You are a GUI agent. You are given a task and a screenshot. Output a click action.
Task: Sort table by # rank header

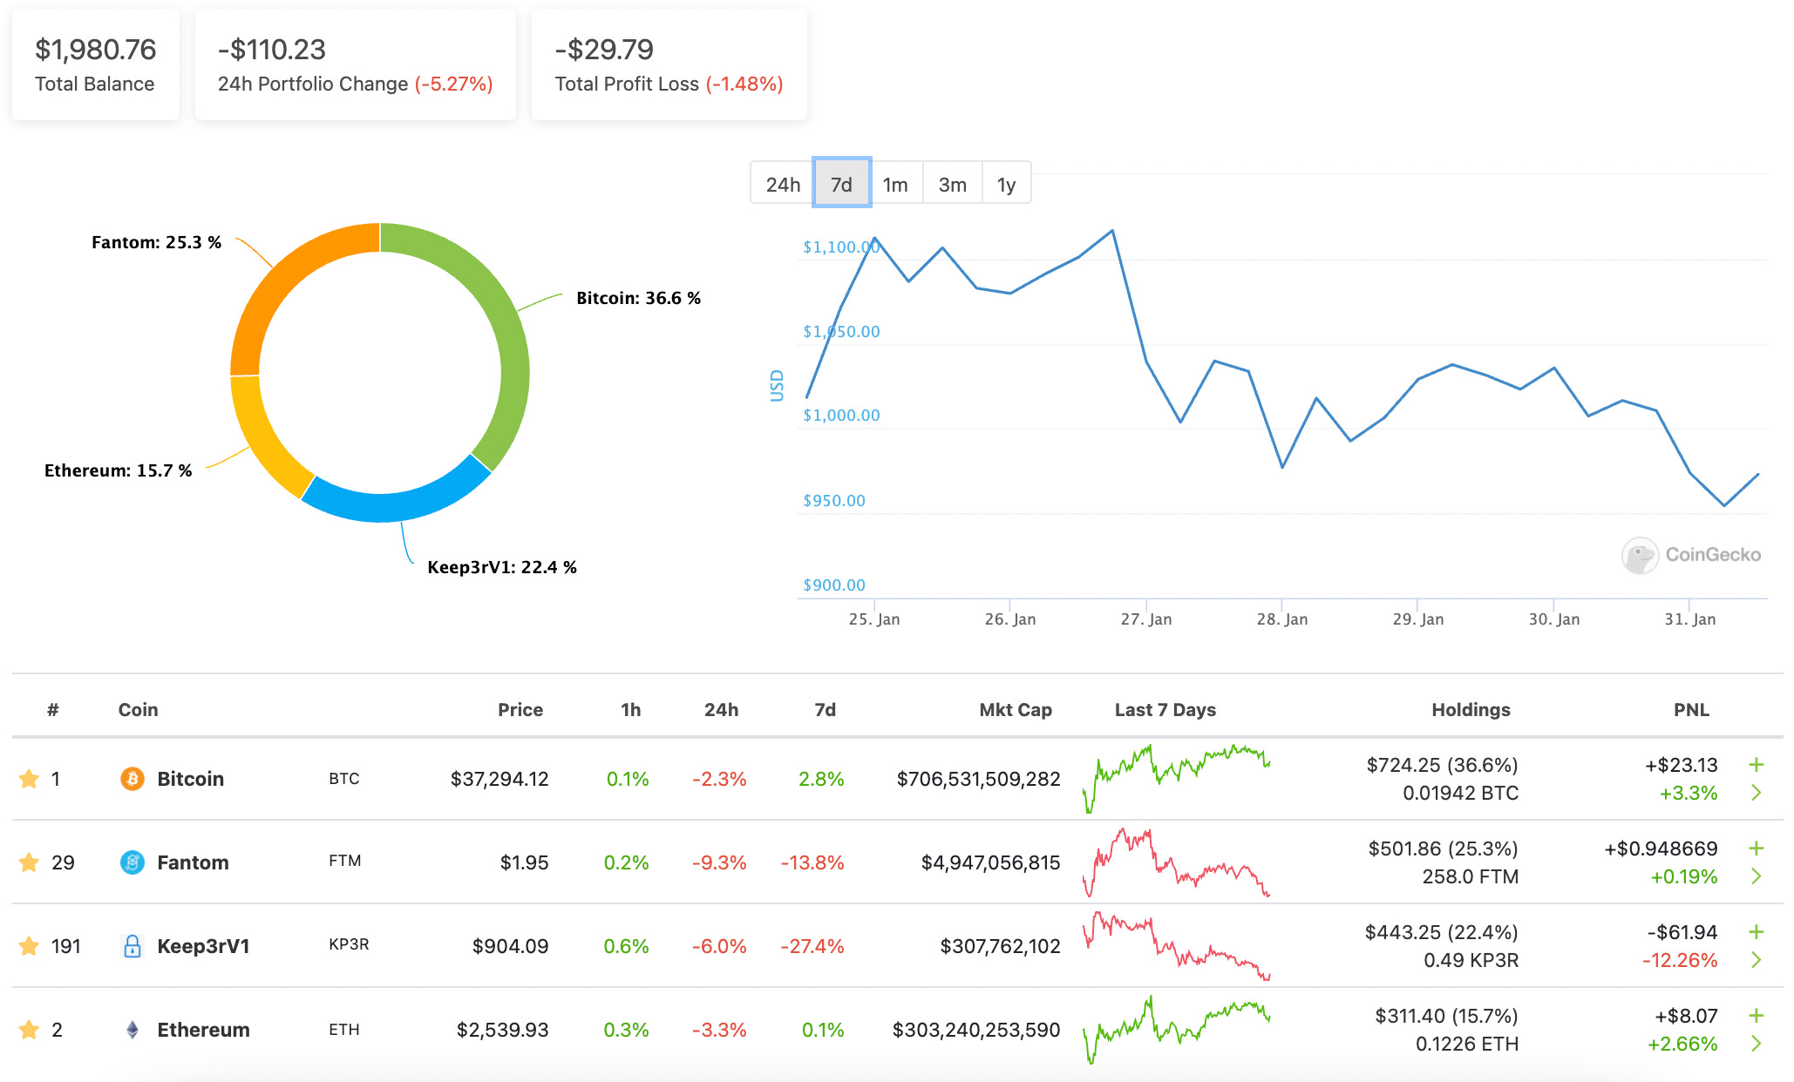(x=53, y=710)
